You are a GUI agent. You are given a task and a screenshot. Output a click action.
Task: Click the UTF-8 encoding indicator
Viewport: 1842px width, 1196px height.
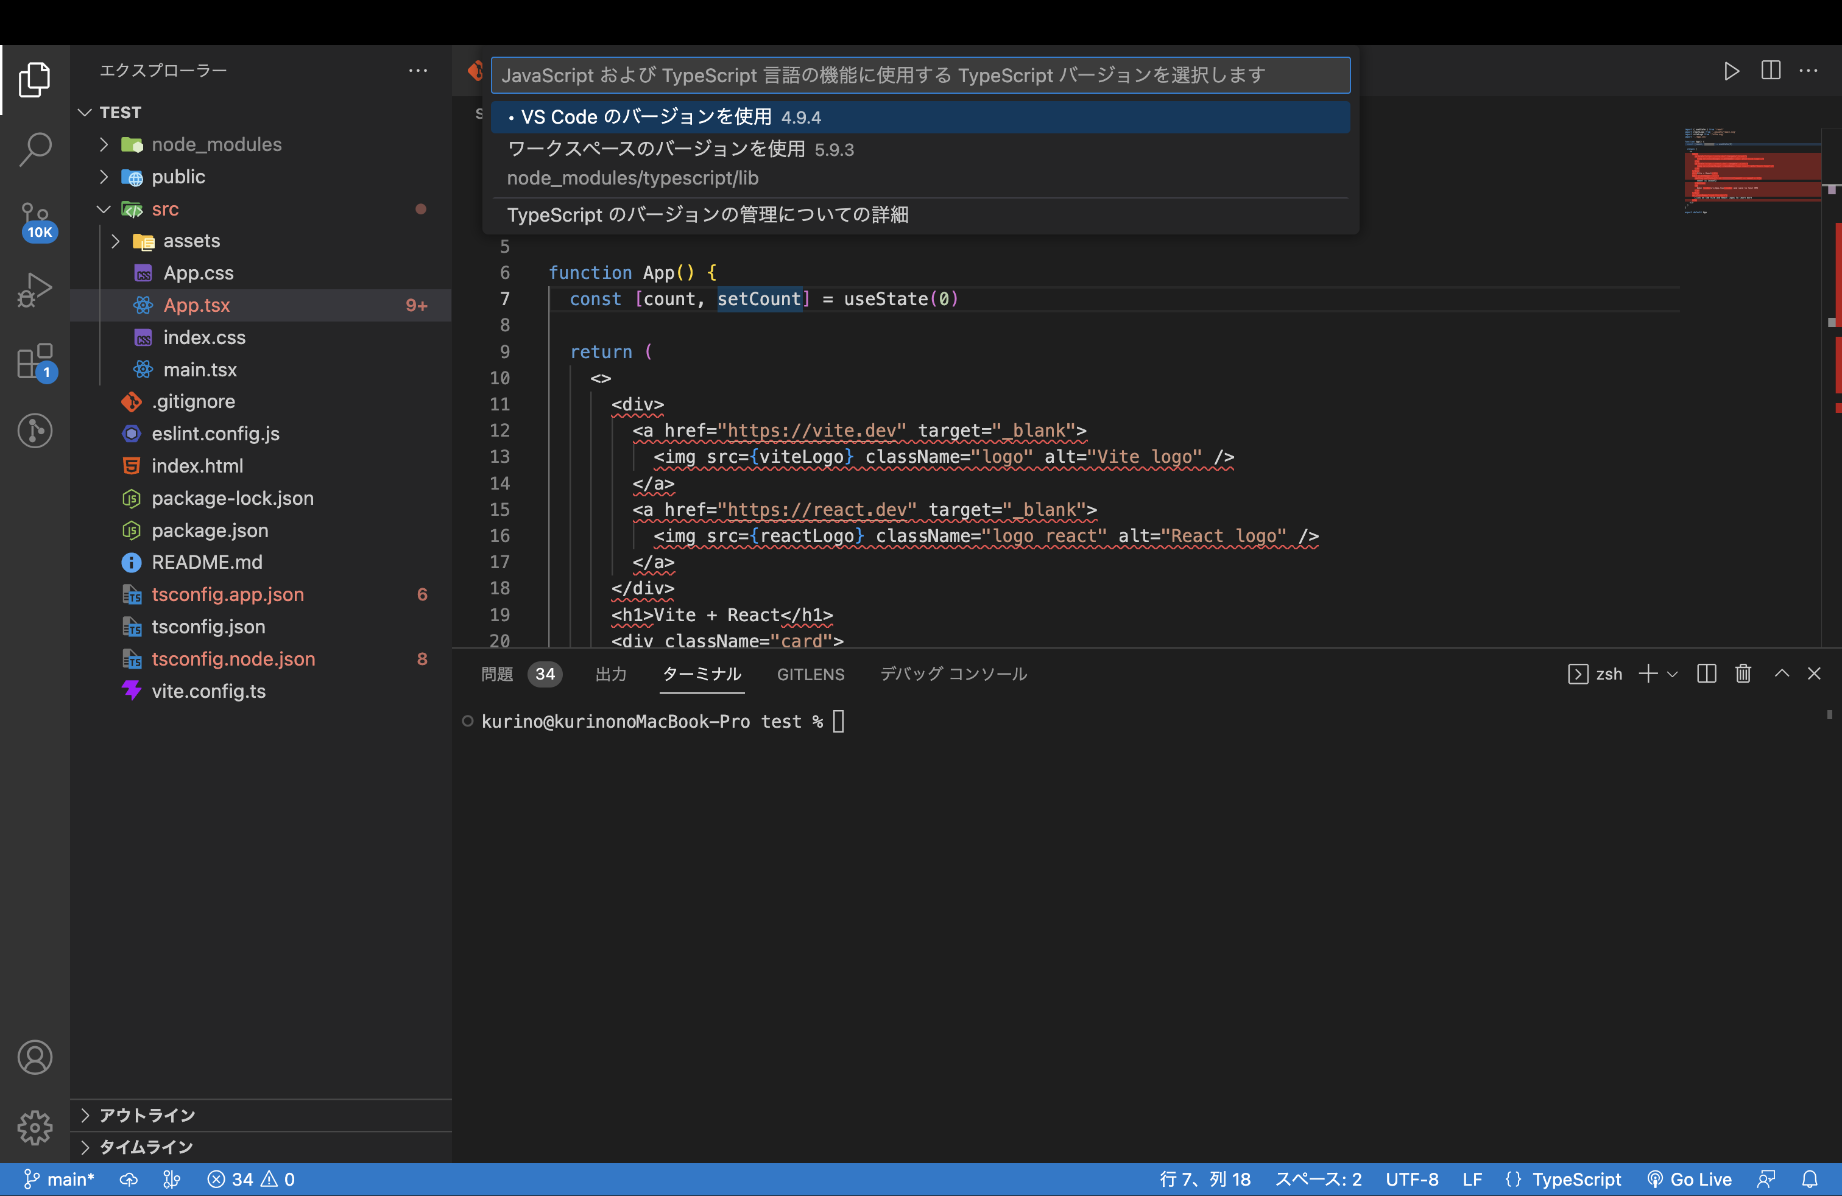[x=1412, y=1179]
